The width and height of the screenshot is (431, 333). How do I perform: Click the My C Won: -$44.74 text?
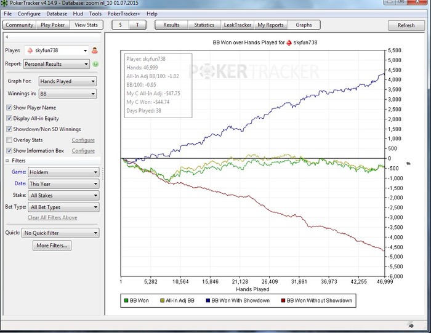148,102
